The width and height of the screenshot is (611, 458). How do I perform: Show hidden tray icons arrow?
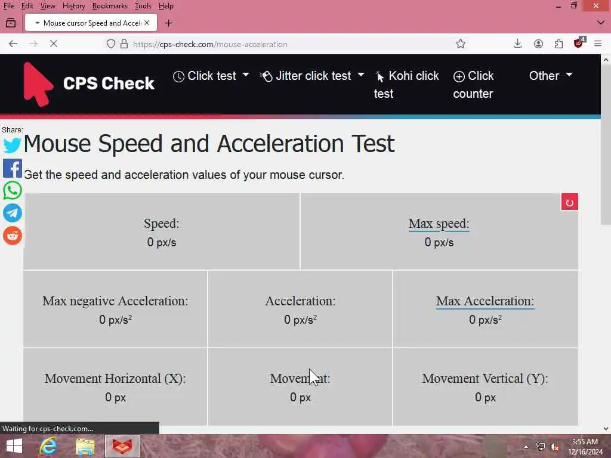point(526,447)
